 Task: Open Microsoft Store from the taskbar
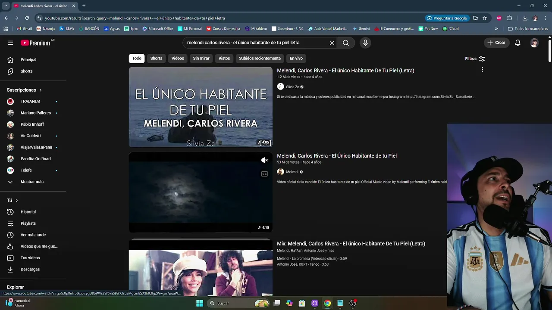(302, 303)
